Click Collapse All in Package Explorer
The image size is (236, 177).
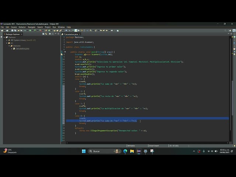click(x=44, y=34)
